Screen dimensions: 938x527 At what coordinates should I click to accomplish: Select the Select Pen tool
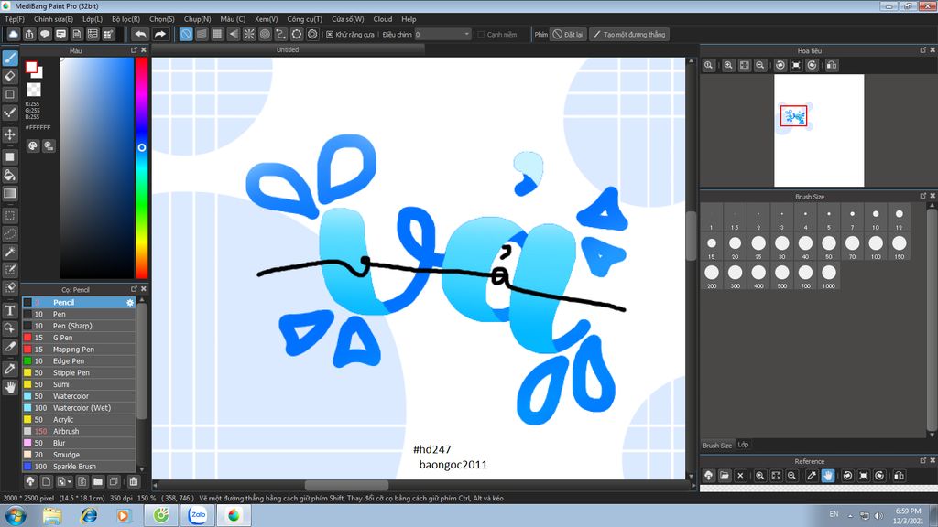(10, 270)
